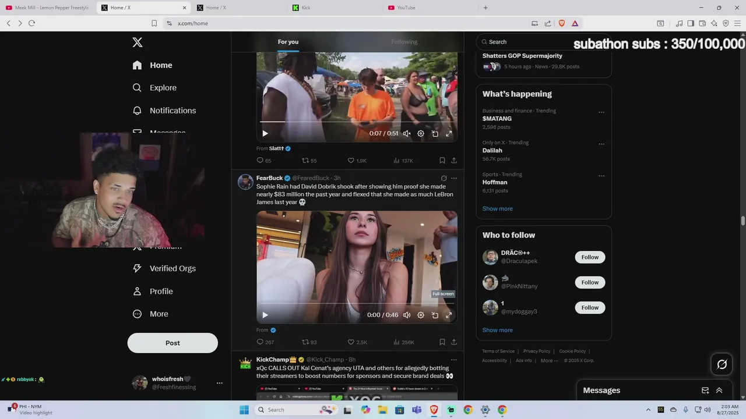
Task: View analytics for the 256K views post
Action: click(x=403, y=342)
